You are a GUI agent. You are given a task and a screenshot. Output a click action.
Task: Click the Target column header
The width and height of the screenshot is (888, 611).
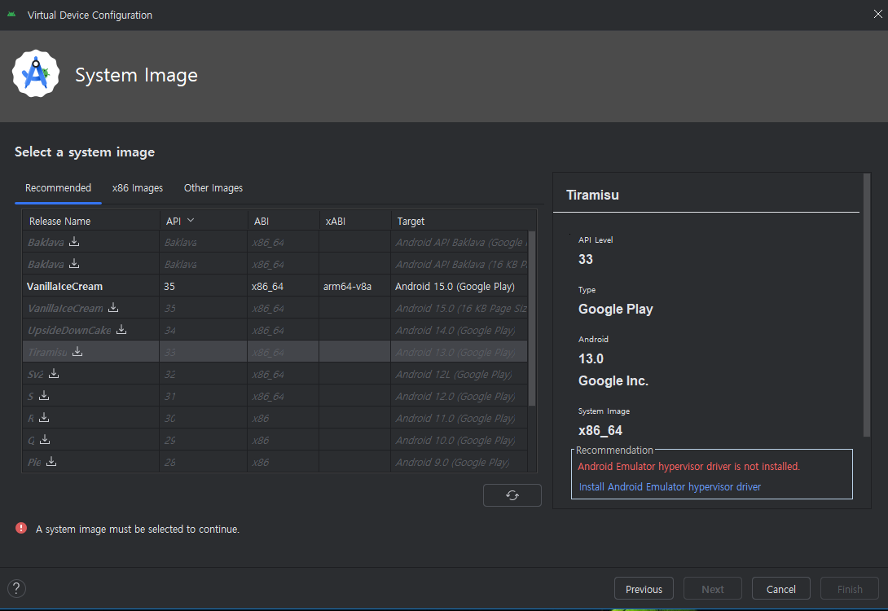pyautogui.click(x=464, y=221)
